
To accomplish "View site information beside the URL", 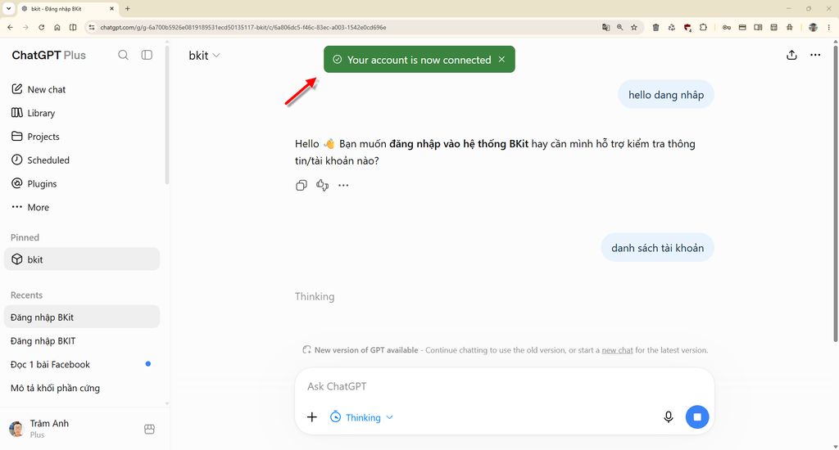I will click(x=92, y=27).
